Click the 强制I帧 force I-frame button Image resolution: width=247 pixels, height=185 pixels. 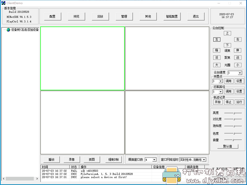click(114, 159)
